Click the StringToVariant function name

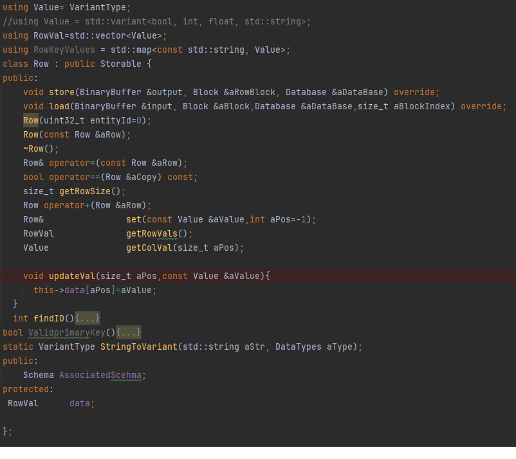pos(139,346)
